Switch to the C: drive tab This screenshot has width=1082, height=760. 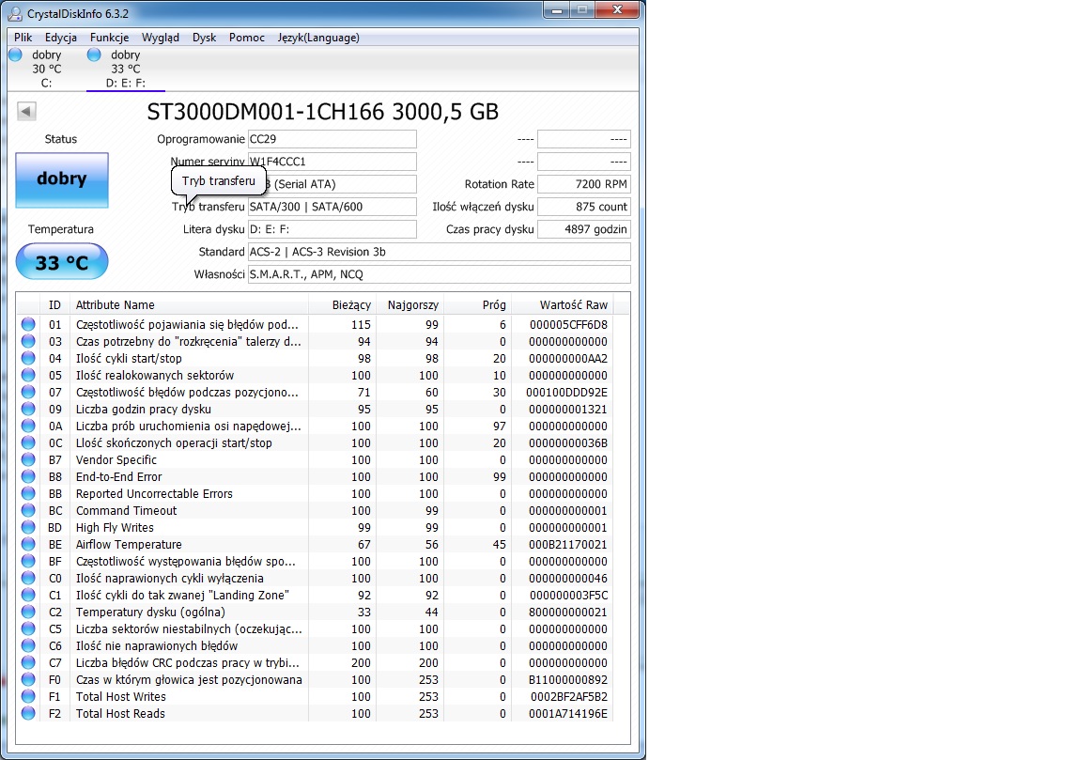coord(46,69)
